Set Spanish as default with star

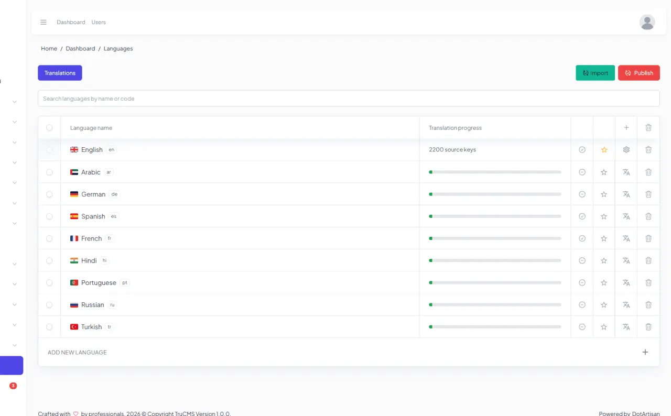point(604,216)
